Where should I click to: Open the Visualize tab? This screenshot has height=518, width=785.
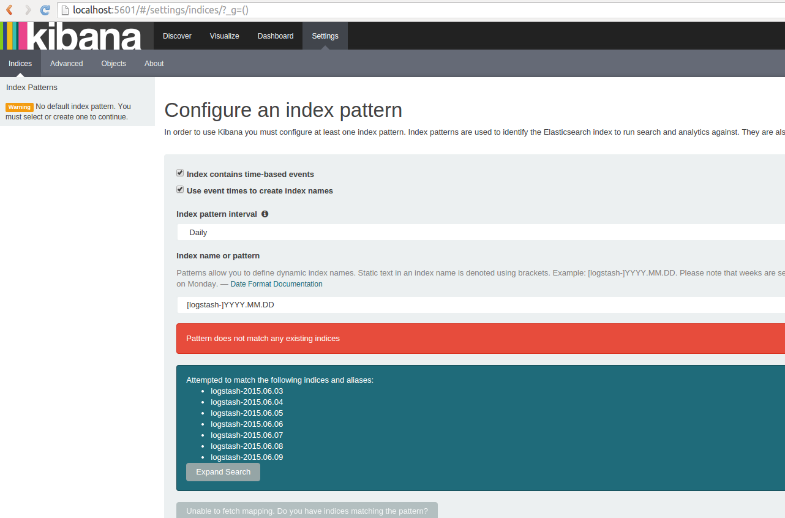pos(225,36)
